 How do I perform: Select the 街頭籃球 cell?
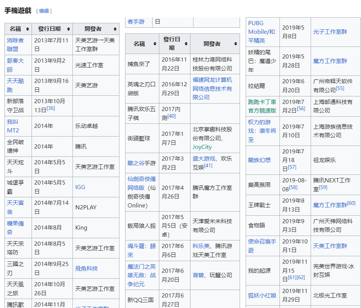142,138
